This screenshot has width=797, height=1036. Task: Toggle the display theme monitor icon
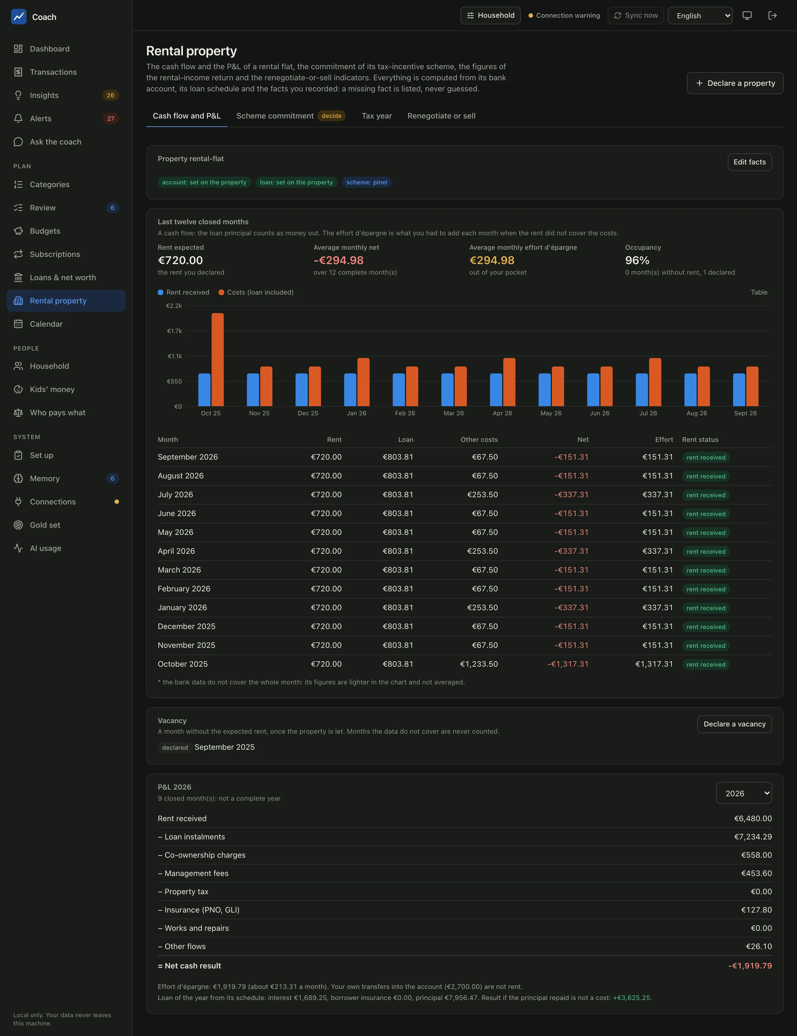click(747, 16)
